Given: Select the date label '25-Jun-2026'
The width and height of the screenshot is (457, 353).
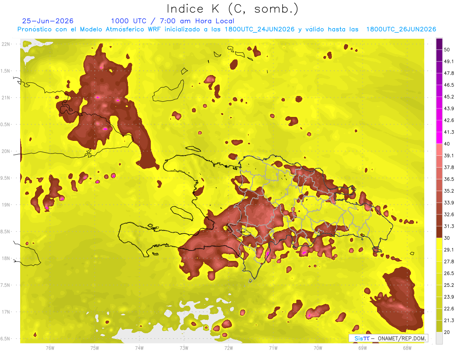Looking at the screenshot, I should point(48,21).
